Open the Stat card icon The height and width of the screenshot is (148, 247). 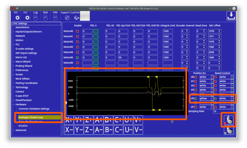click(45, 18)
